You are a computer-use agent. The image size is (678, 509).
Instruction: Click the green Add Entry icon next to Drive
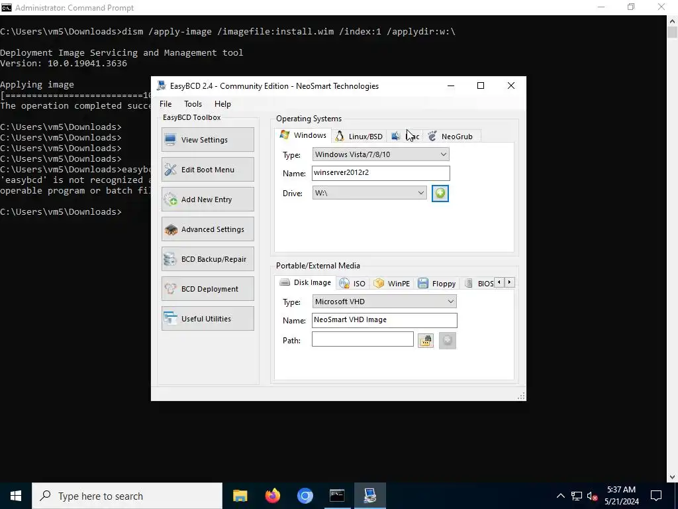click(x=440, y=193)
